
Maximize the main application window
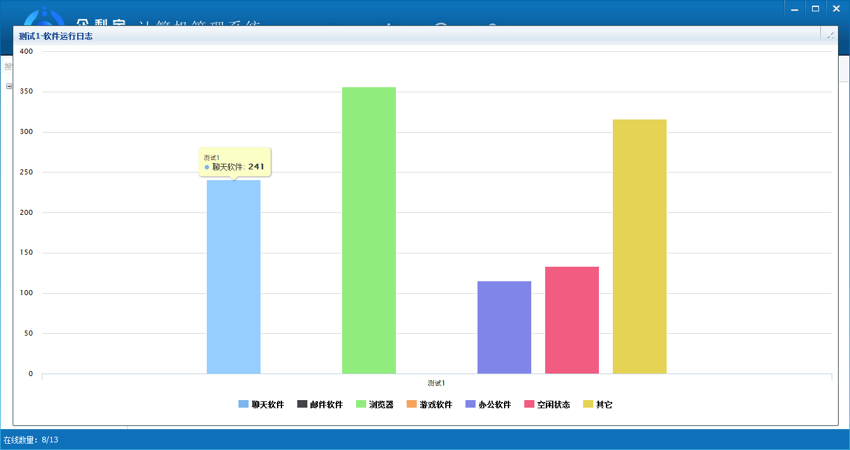[815, 8]
